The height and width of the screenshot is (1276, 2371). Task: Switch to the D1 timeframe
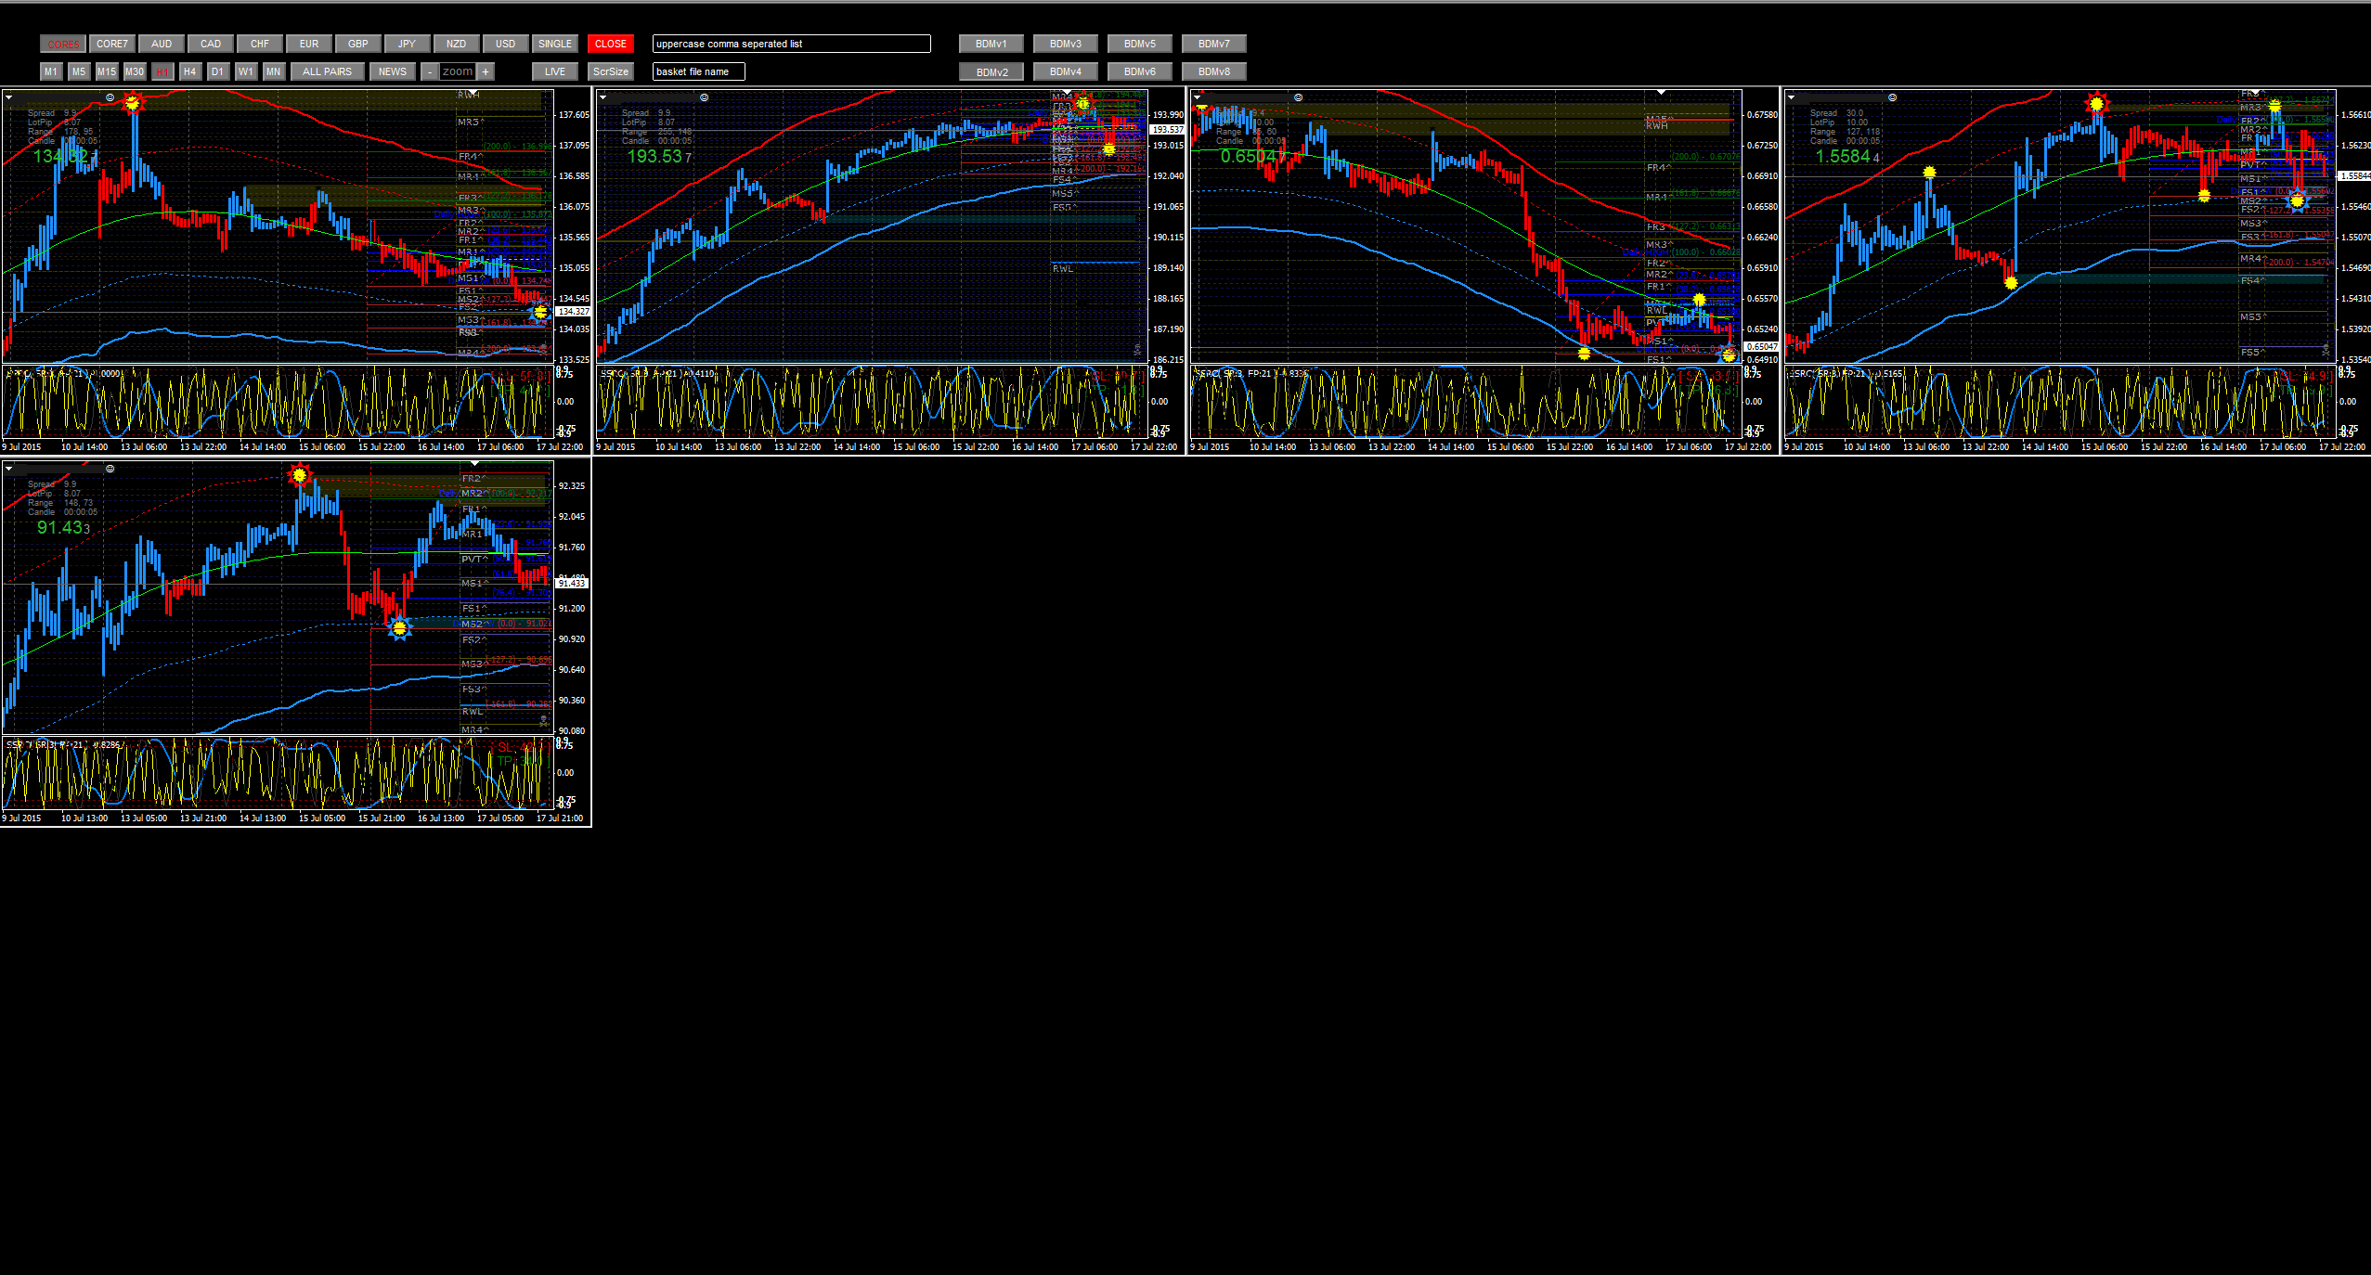tap(218, 71)
